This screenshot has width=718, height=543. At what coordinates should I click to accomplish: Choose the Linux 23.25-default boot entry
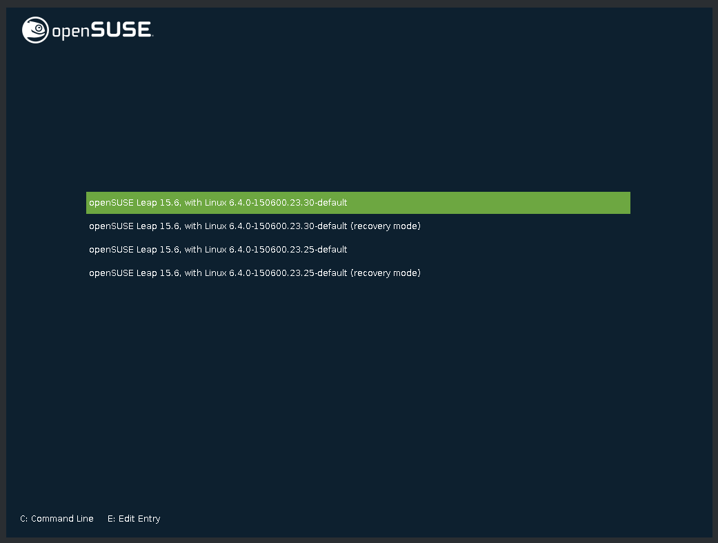pyautogui.click(x=218, y=250)
